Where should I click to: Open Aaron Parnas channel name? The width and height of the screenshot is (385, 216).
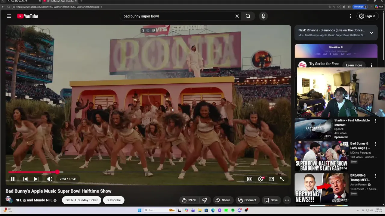tap(359, 184)
